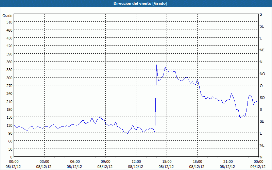Select the E compass label level with 450

point(261,38)
